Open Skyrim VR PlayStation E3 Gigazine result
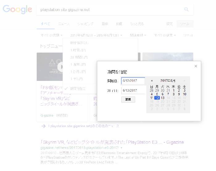The height and width of the screenshot is (171, 216). click(x=112, y=142)
